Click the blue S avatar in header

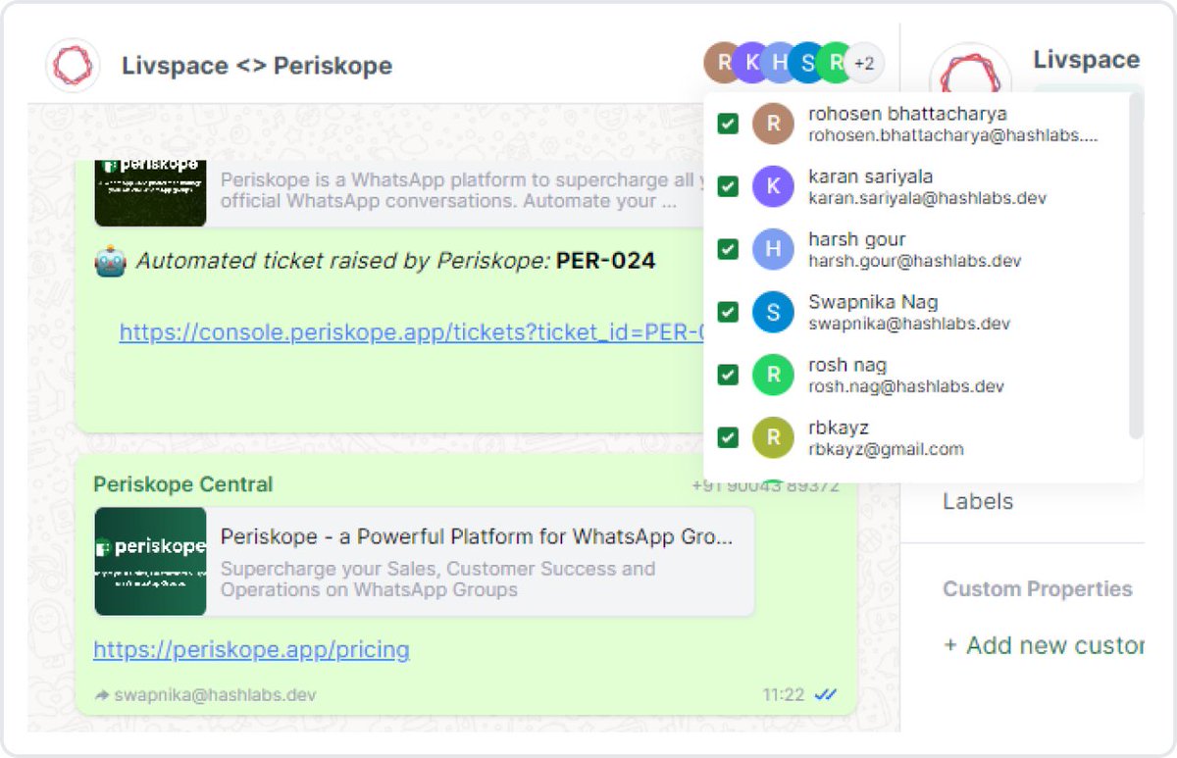coord(807,63)
